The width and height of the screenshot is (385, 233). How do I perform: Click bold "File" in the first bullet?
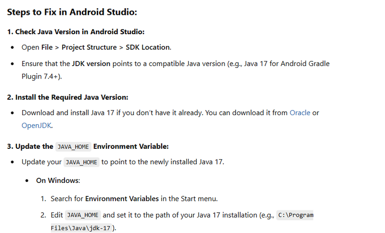(47, 47)
